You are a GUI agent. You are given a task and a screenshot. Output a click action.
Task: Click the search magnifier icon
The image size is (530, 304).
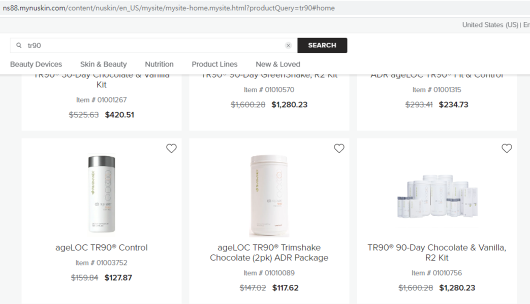[19, 45]
